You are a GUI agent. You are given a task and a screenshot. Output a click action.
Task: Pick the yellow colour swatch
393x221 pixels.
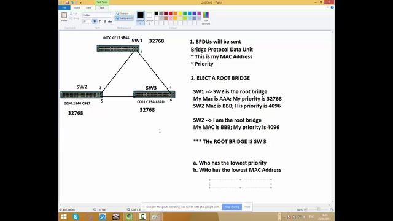pos(180,14)
